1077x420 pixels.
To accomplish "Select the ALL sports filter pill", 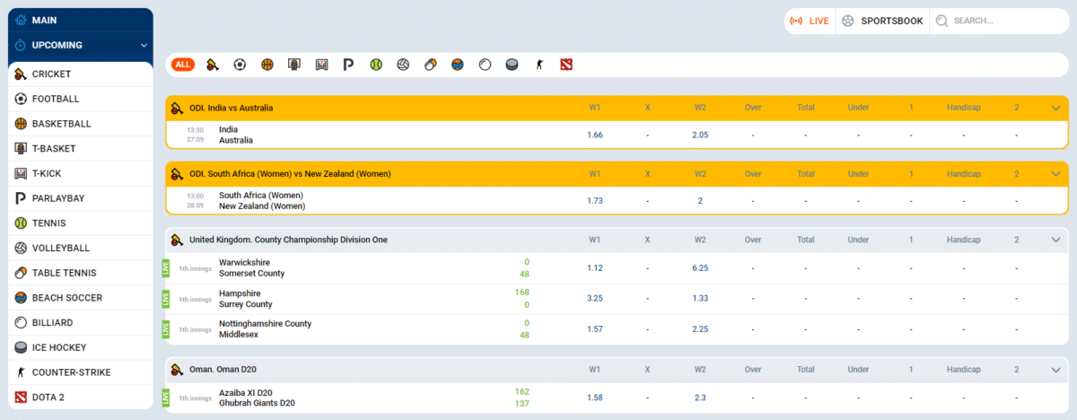I will point(183,65).
